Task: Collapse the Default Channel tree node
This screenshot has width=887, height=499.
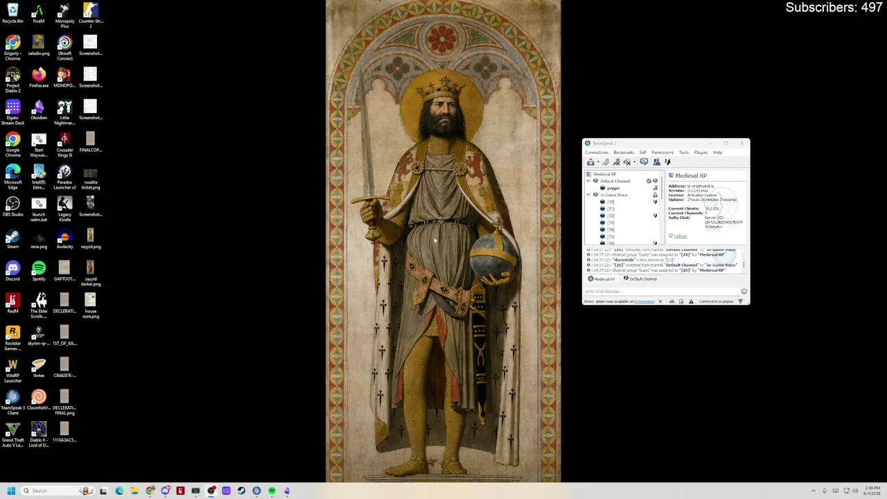Action: point(588,181)
